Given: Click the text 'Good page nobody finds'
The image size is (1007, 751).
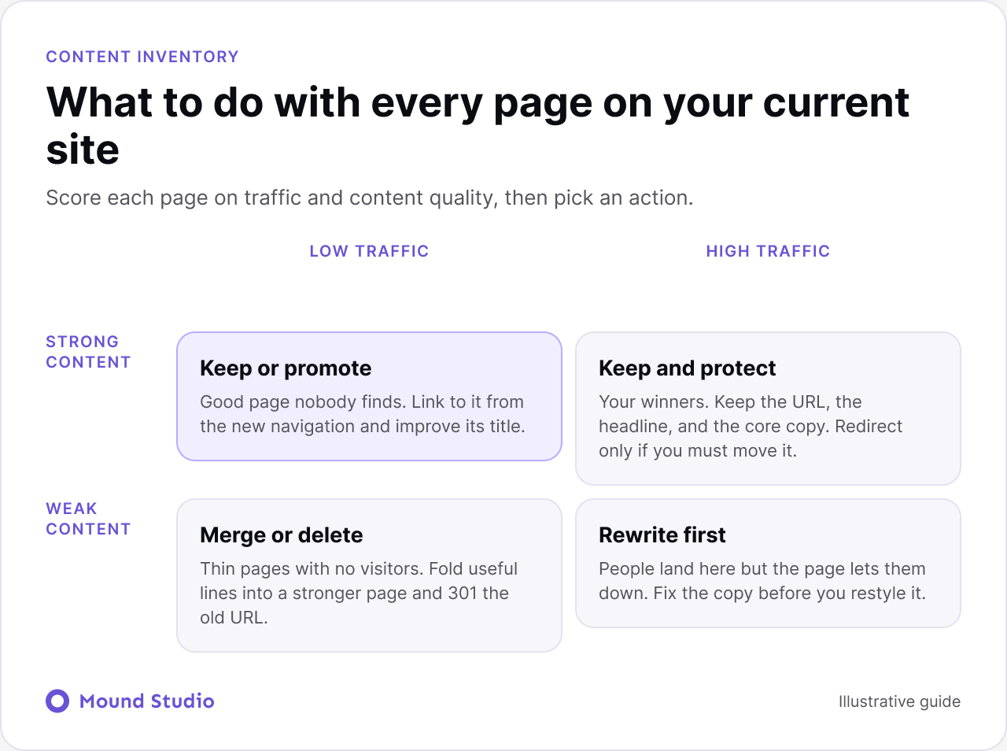Looking at the screenshot, I should 362,414.
